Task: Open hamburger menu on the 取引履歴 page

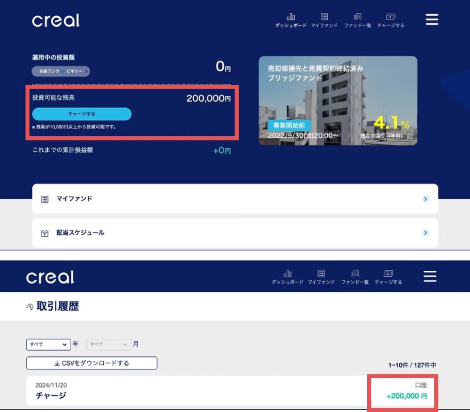Action: click(430, 276)
